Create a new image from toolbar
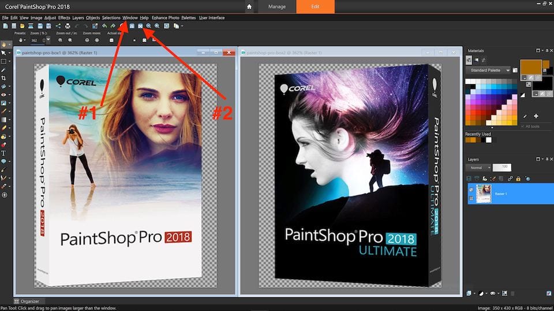554x311 pixels. [5, 26]
